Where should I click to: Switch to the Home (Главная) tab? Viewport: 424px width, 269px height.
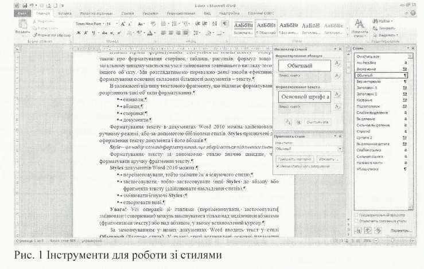[43, 13]
